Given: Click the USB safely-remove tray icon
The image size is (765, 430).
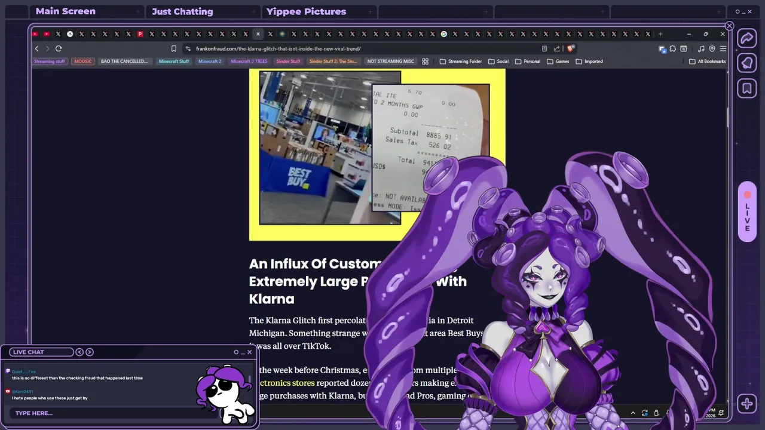Looking at the screenshot, I should pyautogui.click(x=656, y=413).
